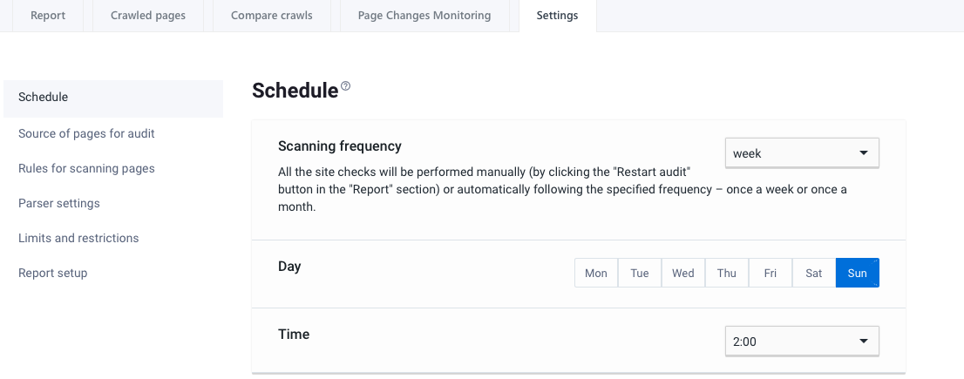This screenshot has height=379, width=964.
Task: Switch to the Report tab
Action: pyautogui.click(x=48, y=16)
